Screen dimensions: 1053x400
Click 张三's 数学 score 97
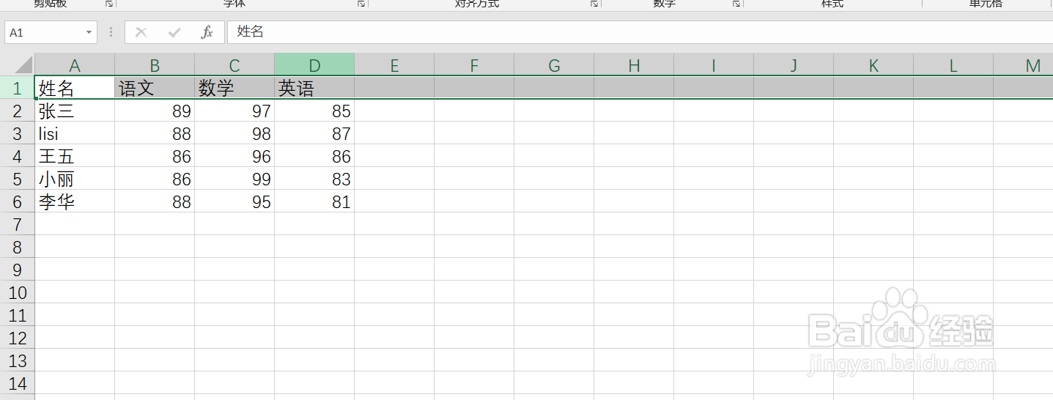[234, 111]
